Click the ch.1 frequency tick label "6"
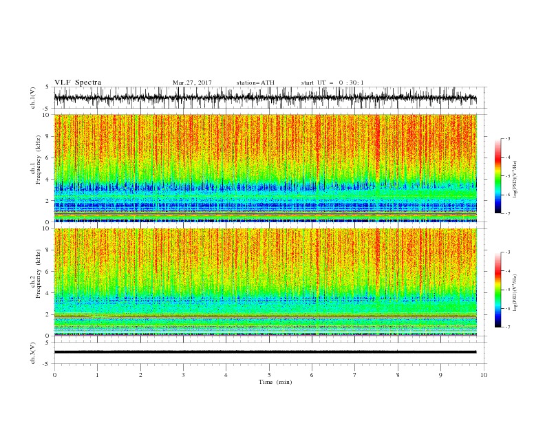545x421 pixels. click(x=47, y=158)
